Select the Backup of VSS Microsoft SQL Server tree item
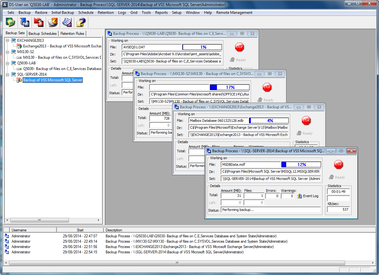379x275 pixels. coord(53,80)
